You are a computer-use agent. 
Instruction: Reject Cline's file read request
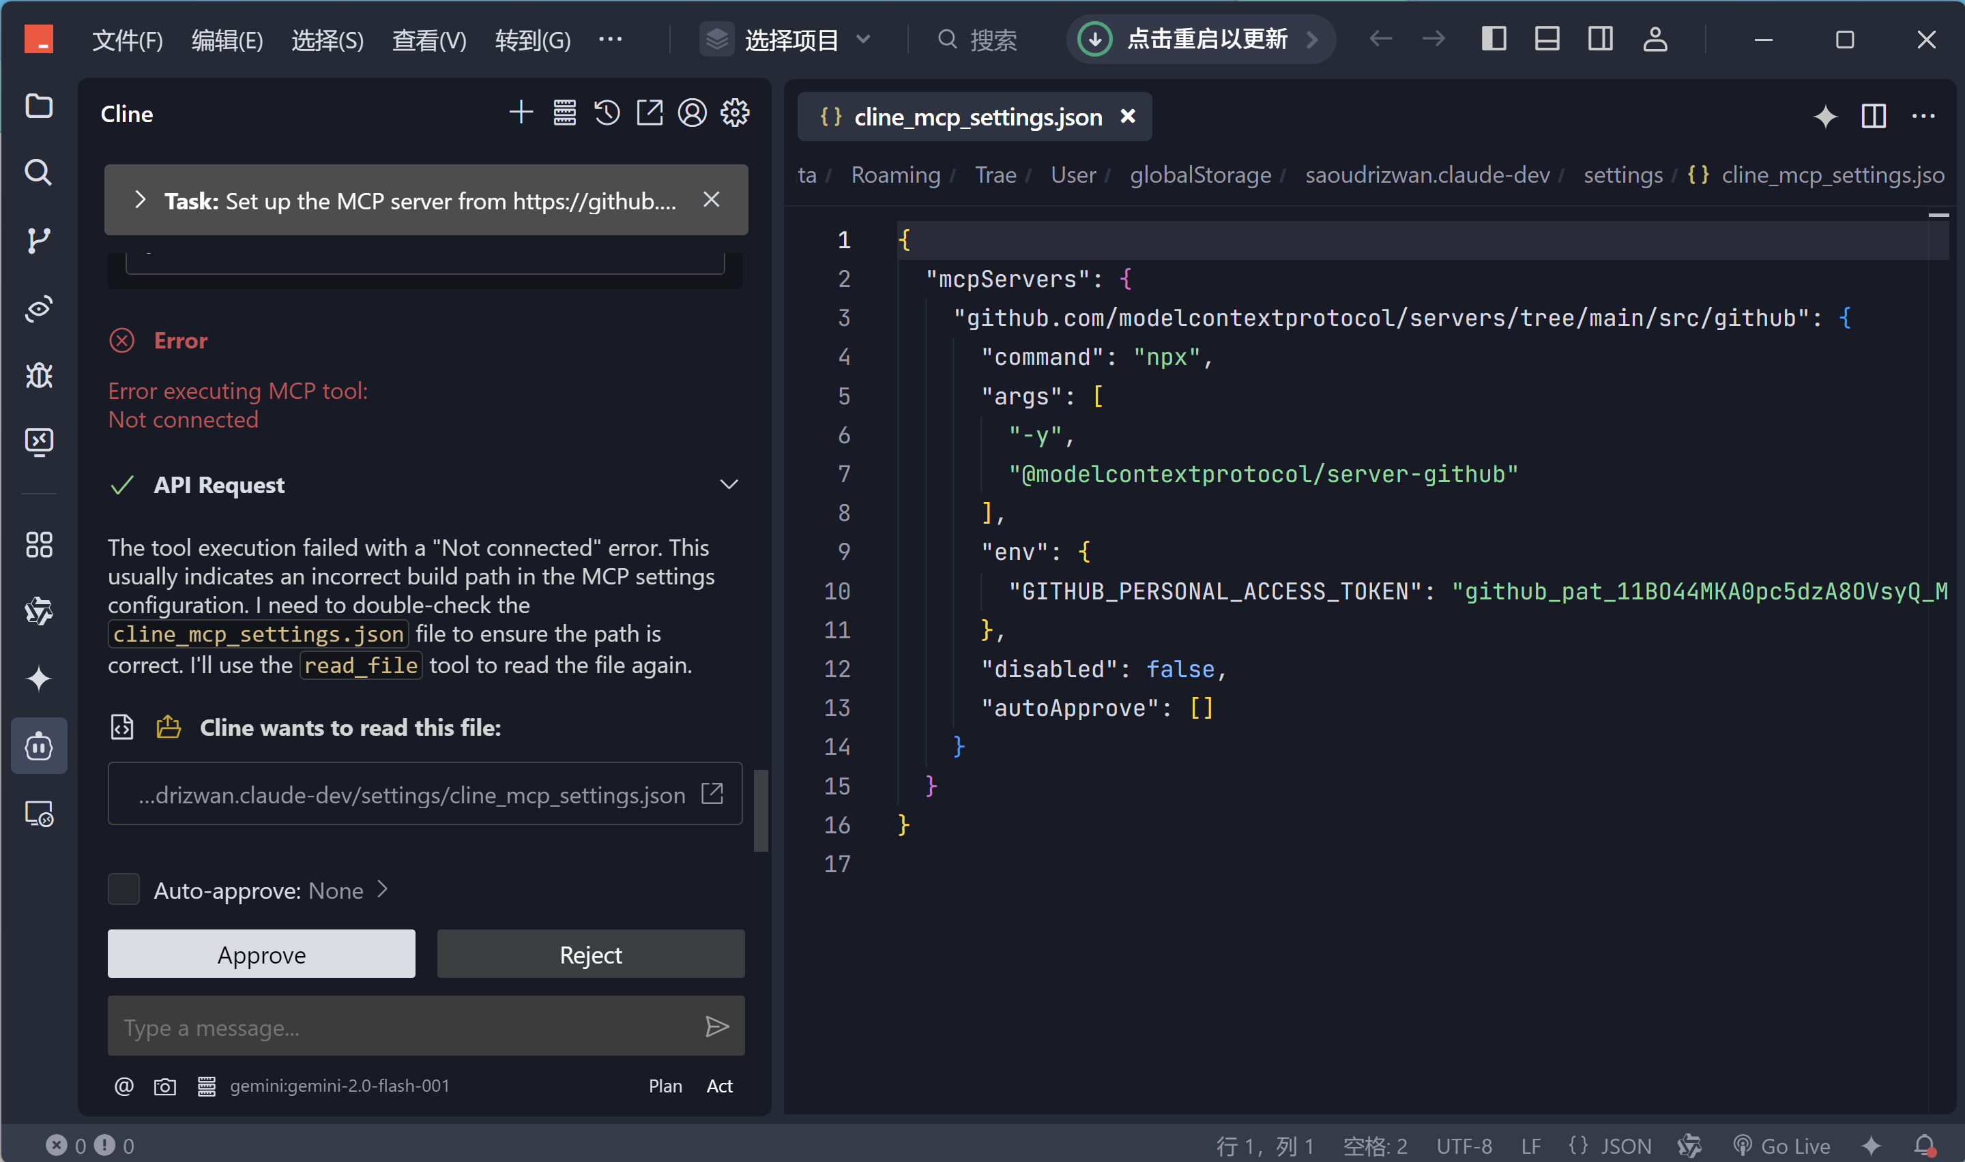coord(590,955)
